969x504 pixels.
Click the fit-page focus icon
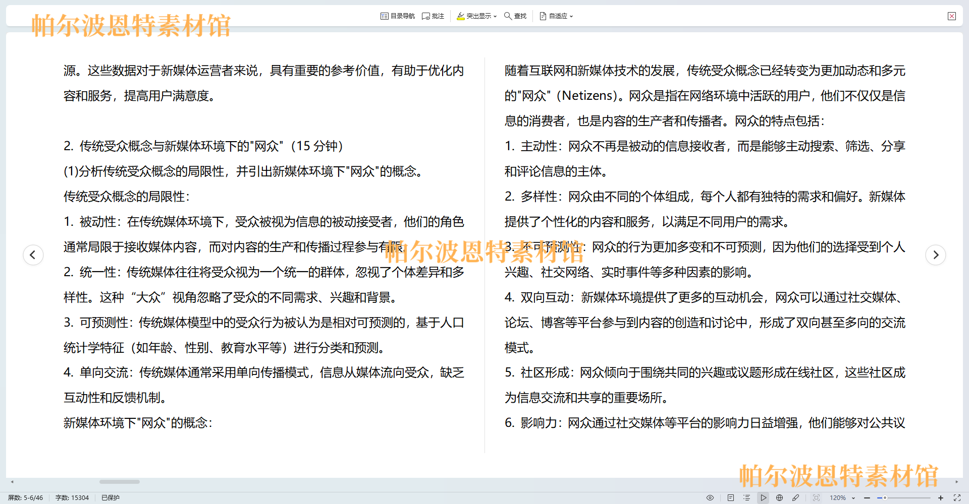pos(816,497)
